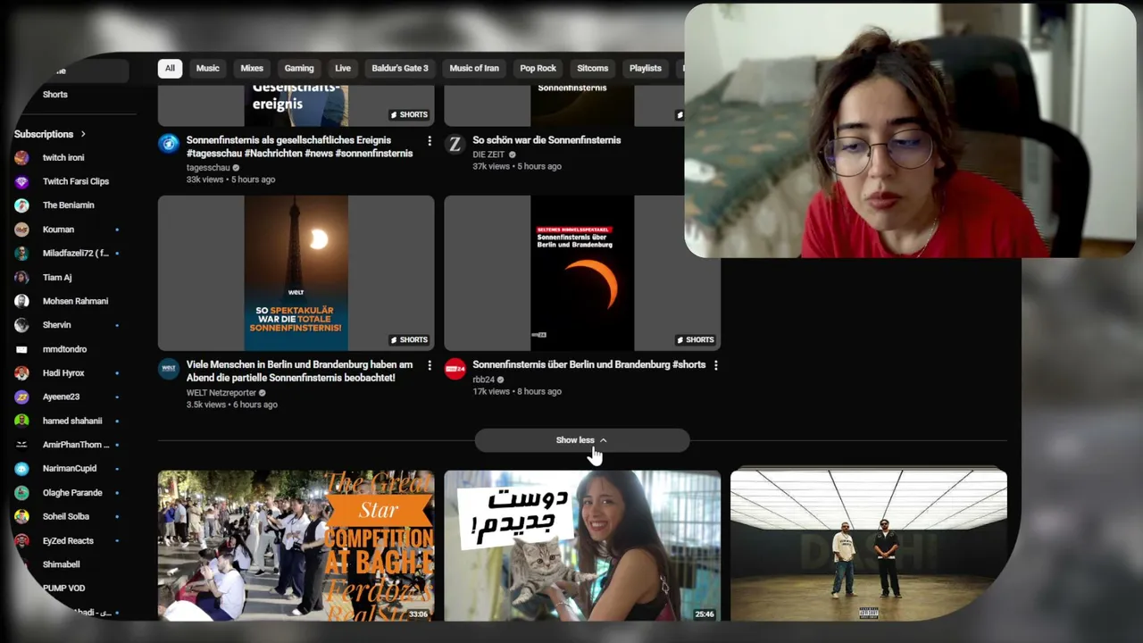Collapse the shorts shelf with Show less
This screenshot has height=643, width=1143.
point(582,440)
